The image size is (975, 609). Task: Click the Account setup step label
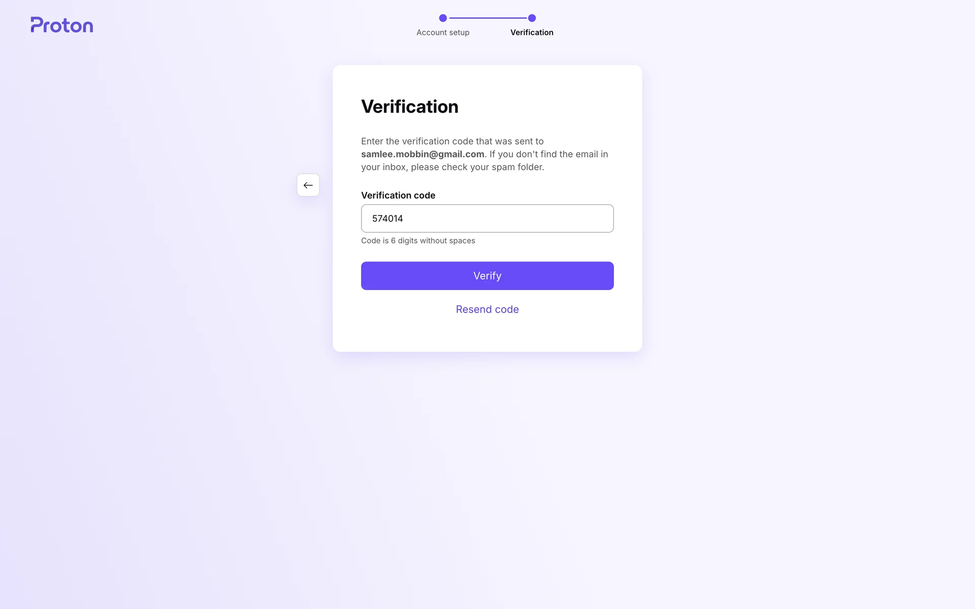443,32
